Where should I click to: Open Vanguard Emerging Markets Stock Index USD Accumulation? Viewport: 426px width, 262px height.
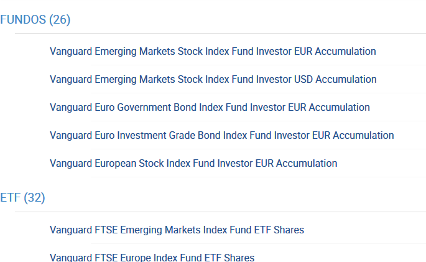pyautogui.click(x=213, y=80)
